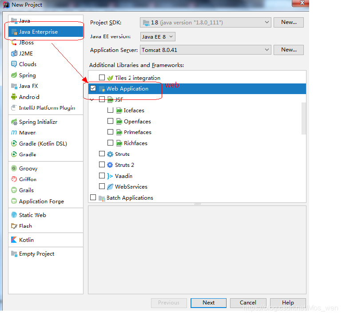Click the JBoss icon
The width and height of the screenshot is (342, 316).
(14, 43)
